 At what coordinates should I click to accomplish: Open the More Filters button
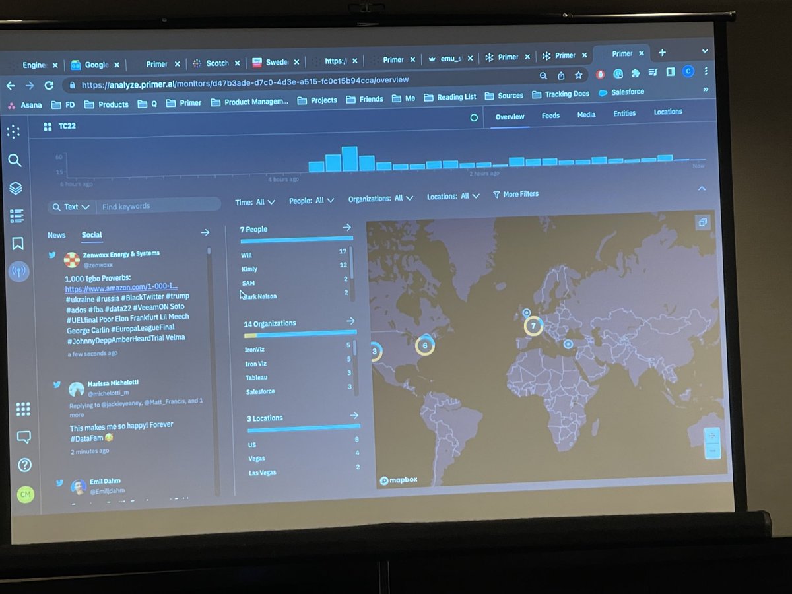click(515, 195)
